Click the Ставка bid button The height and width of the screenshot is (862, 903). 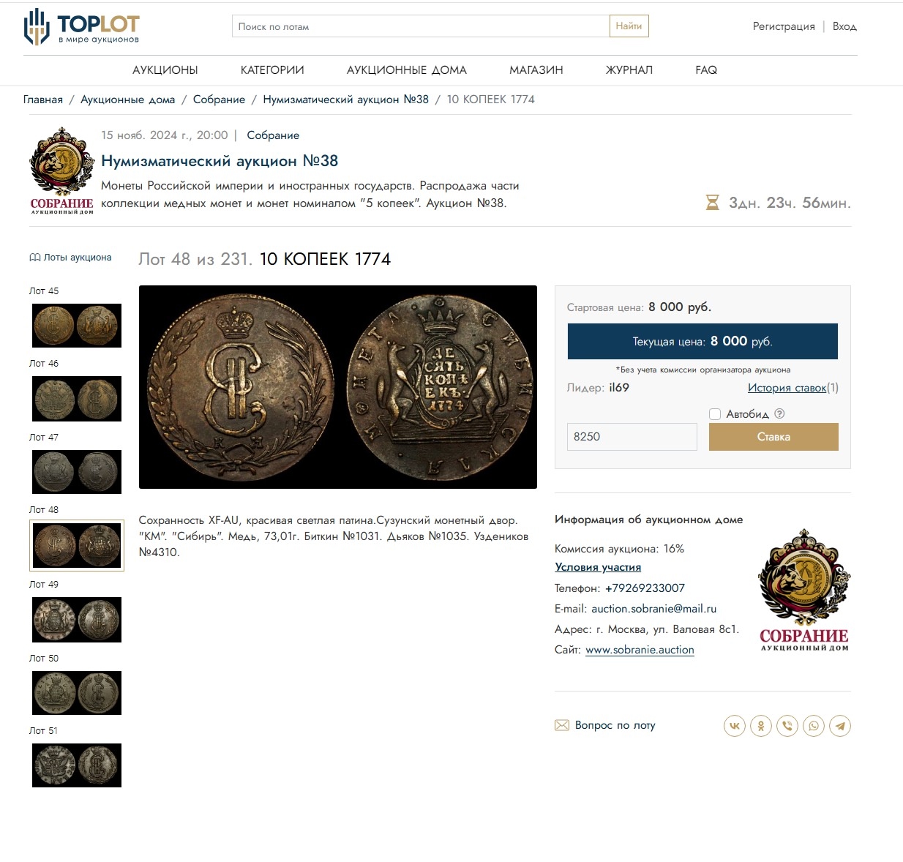tap(773, 437)
